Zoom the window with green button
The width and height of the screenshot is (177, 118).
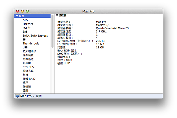pos(27,11)
